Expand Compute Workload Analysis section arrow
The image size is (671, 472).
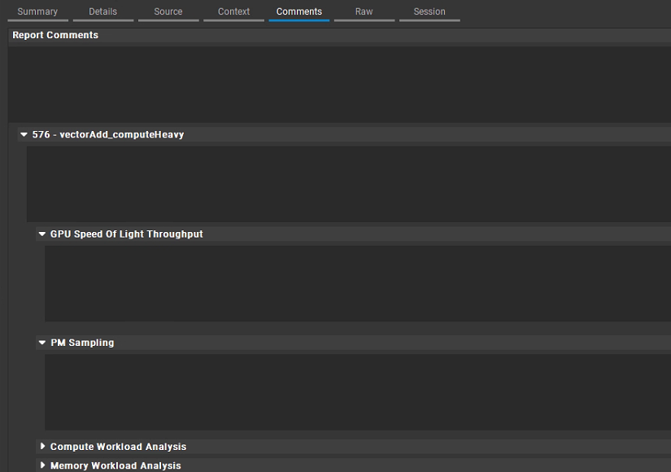[x=42, y=447]
